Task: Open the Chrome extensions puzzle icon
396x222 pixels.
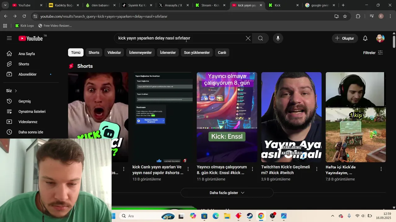Action: 358,16
